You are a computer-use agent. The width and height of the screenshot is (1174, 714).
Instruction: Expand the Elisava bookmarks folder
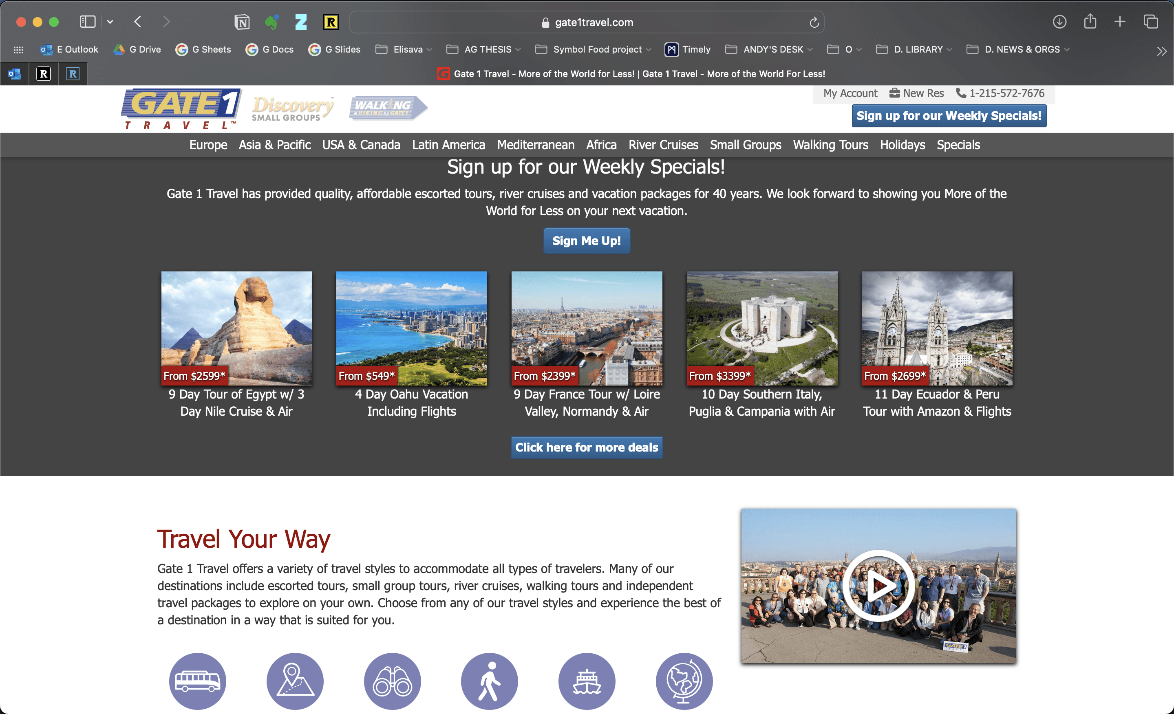point(404,50)
